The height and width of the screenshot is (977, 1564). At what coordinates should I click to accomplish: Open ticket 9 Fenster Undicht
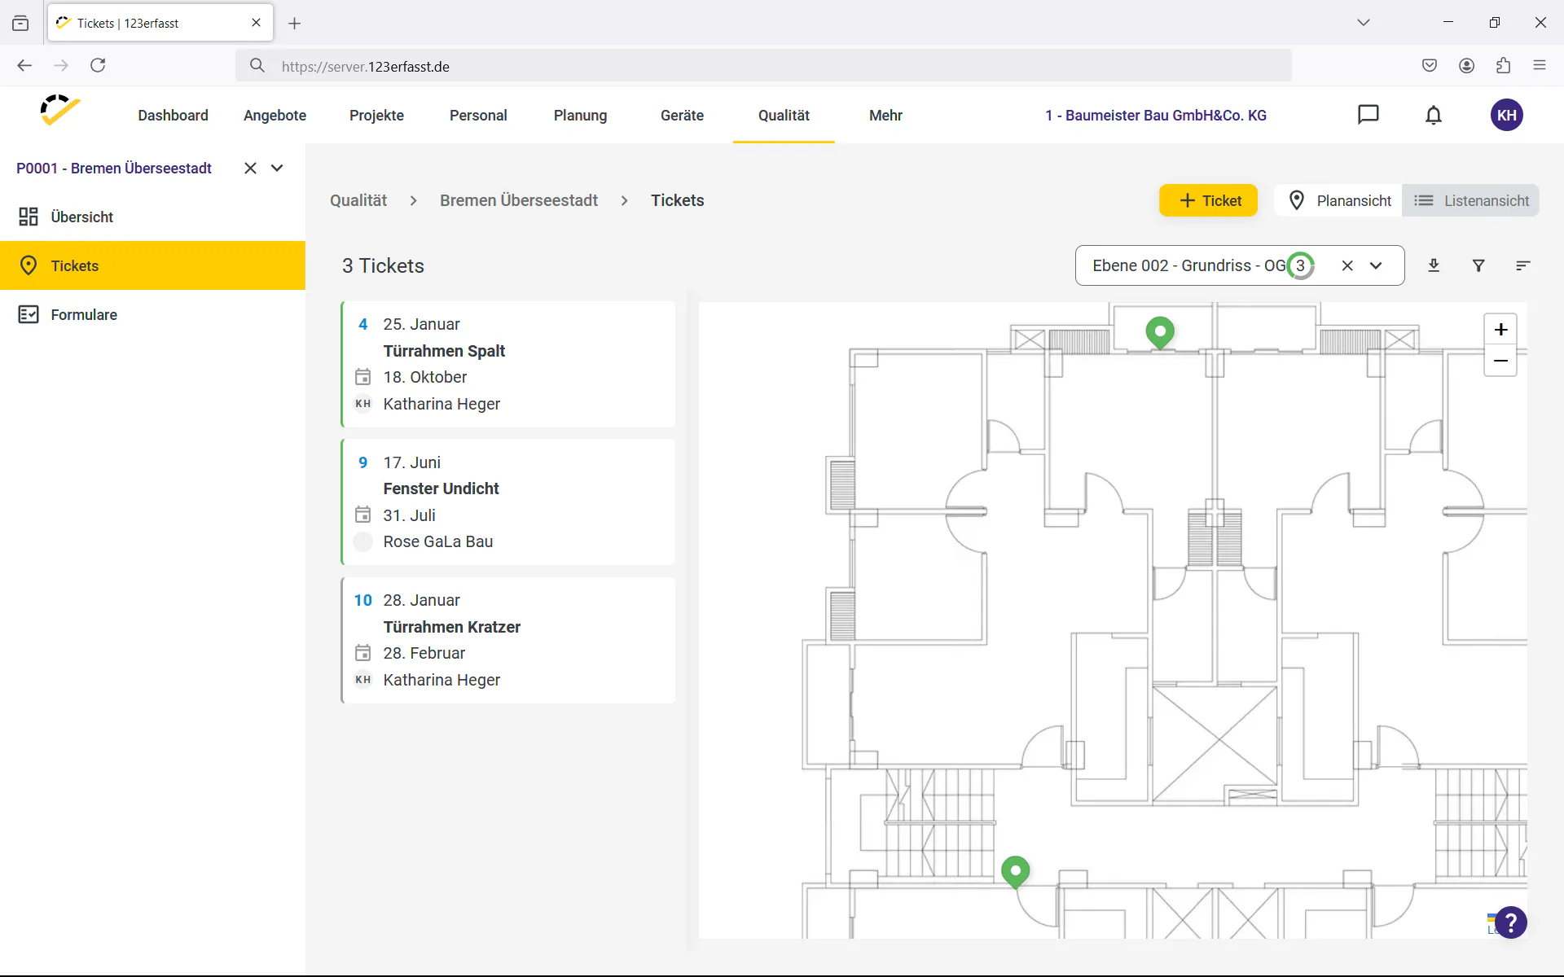[x=508, y=502]
